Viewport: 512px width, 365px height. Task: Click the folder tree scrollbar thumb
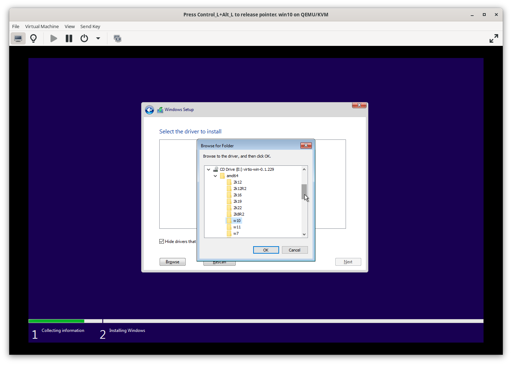(304, 192)
